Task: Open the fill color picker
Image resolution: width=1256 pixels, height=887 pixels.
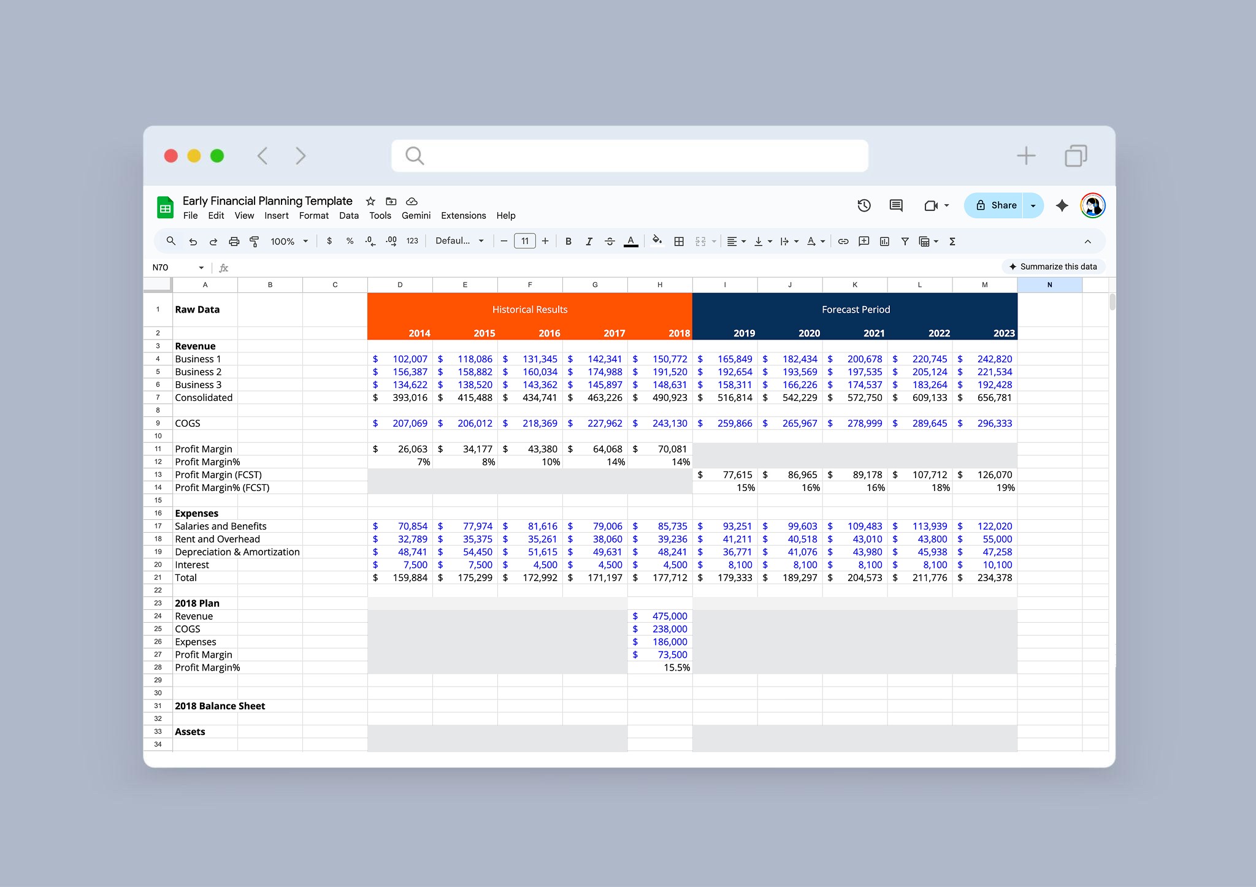Action: (657, 241)
